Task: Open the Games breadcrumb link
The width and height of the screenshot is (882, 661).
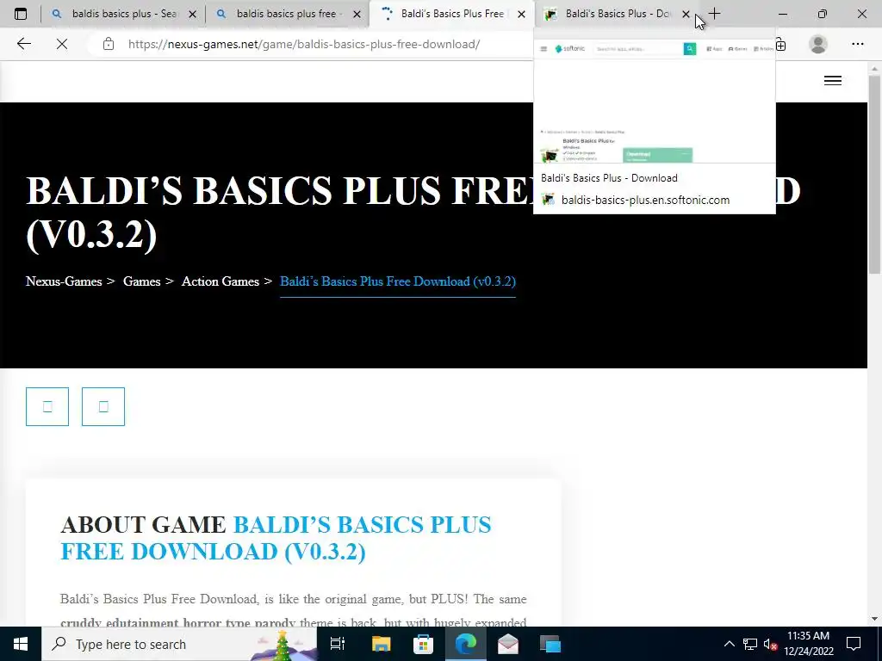Action: click(142, 281)
